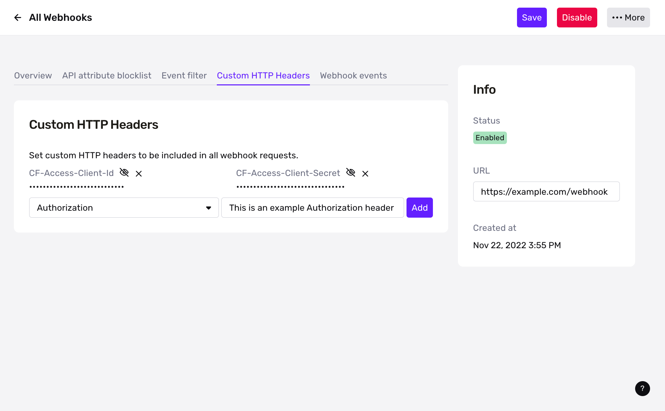Expand the header type selector caret
Screen dimensions: 665x411
click(208, 208)
